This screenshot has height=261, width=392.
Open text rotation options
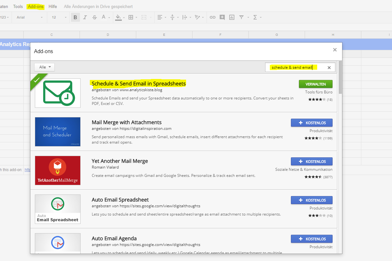[x=197, y=17]
